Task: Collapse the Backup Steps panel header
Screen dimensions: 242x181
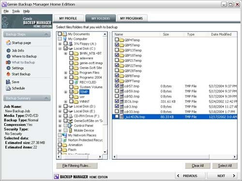Action: click(27, 34)
